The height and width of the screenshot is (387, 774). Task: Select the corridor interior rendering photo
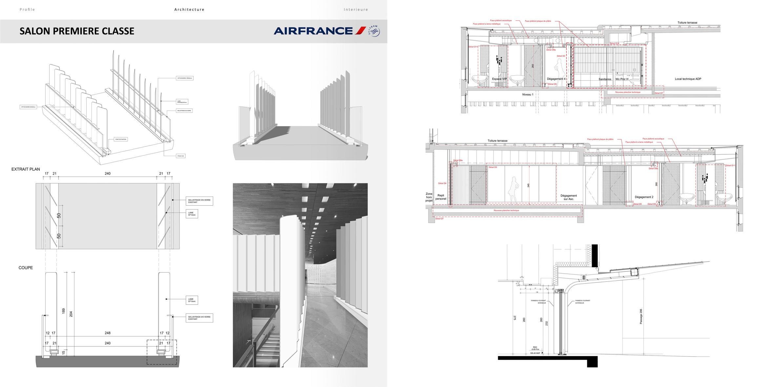tap(300, 275)
